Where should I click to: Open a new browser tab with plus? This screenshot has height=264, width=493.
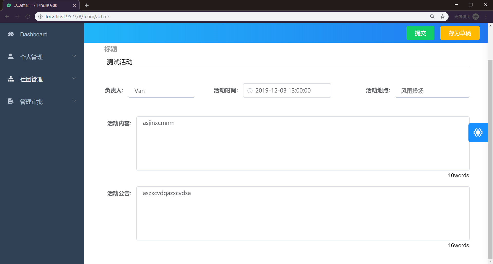87,5
